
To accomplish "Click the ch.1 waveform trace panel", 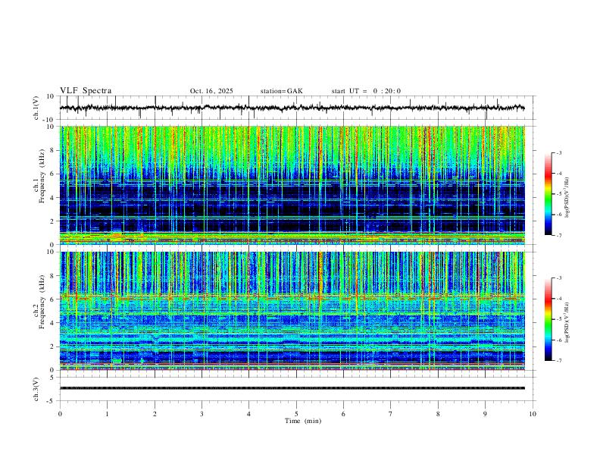I will click(x=297, y=108).
